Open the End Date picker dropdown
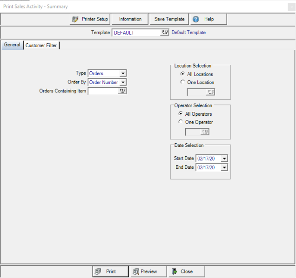Image resolution: width=296 pixels, height=278 pixels. coord(224,167)
